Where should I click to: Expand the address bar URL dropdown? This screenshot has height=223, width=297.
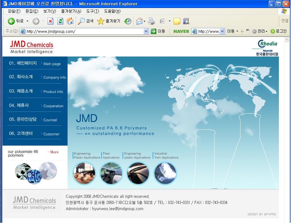146,31
